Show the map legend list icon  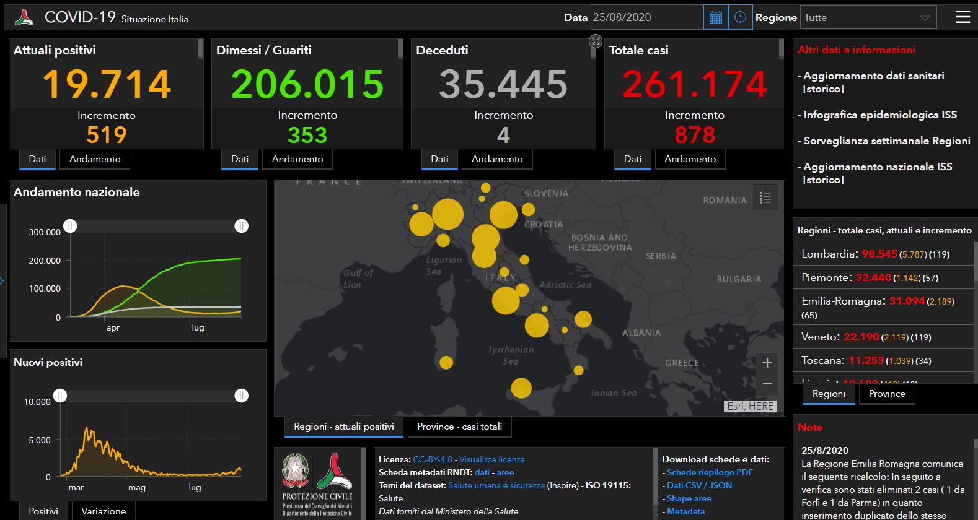coord(765,197)
